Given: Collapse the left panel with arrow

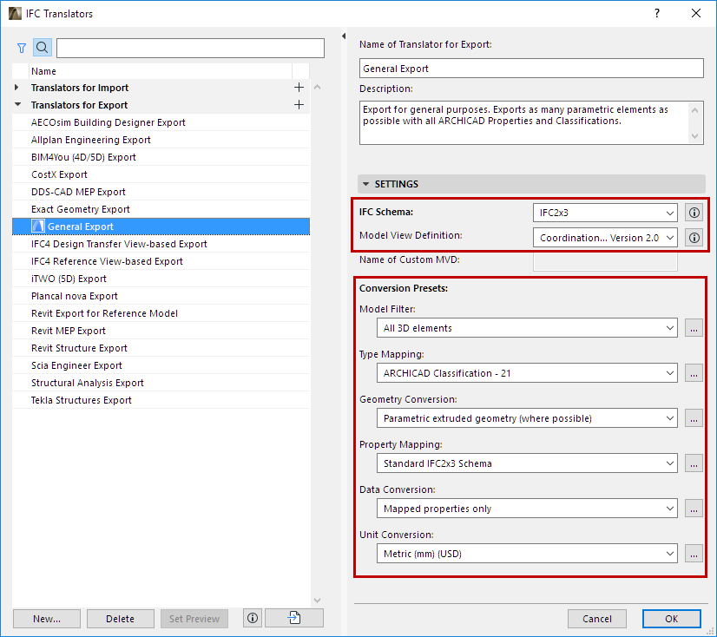Looking at the screenshot, I should tap(344, 36).
